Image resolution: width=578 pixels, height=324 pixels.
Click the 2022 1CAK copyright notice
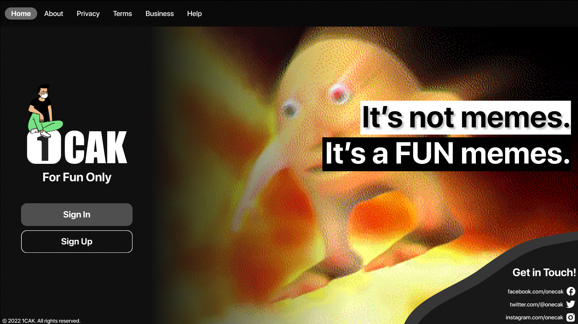pos(41,321)
